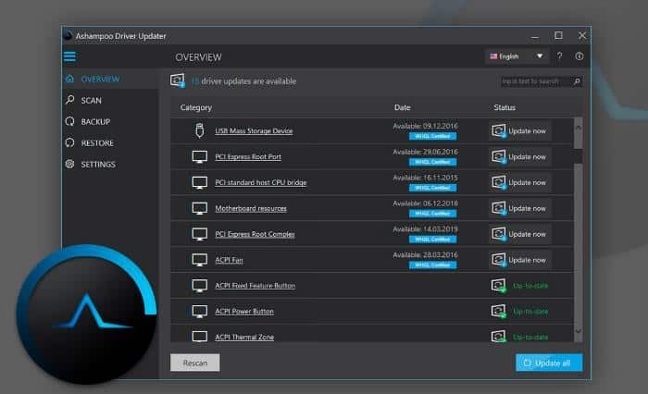Click the Category column header

pos(196,107)
